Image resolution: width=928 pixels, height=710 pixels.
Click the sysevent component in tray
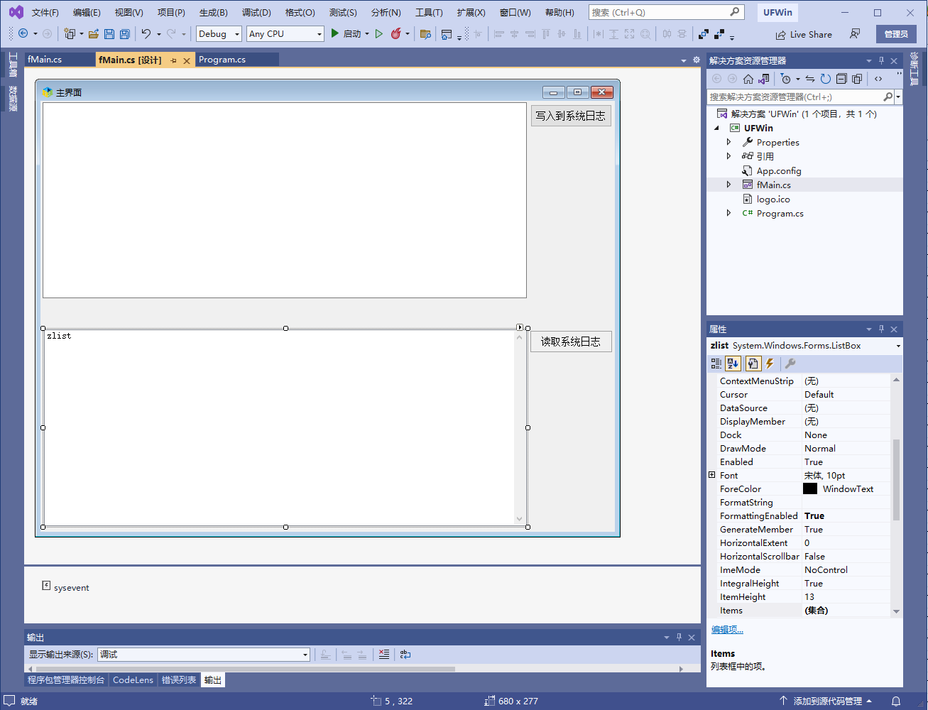click(65, 587)
